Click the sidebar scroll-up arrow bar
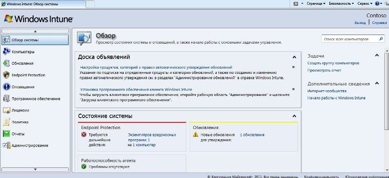Screen dimensions: 389x178 pyautogui.click(x=35, y=31)
